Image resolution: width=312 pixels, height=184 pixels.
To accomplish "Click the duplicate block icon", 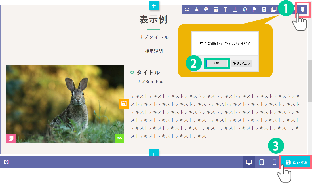I will (274, 9).
